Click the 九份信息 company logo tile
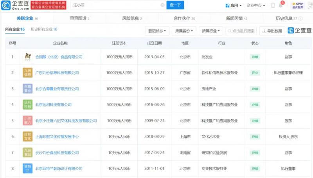 tap(27, 73)
